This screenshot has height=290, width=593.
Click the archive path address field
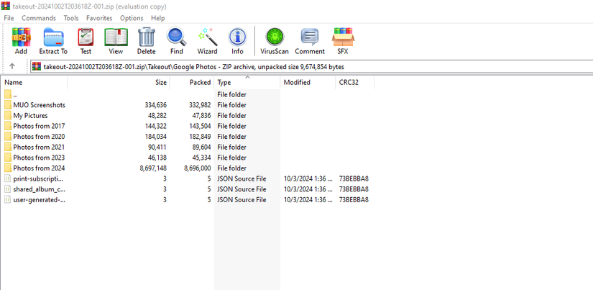(x=312, y=67)
